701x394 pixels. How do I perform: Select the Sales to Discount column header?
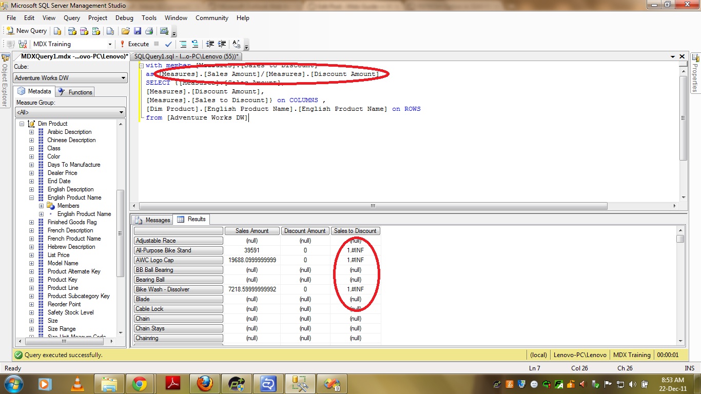355,231
